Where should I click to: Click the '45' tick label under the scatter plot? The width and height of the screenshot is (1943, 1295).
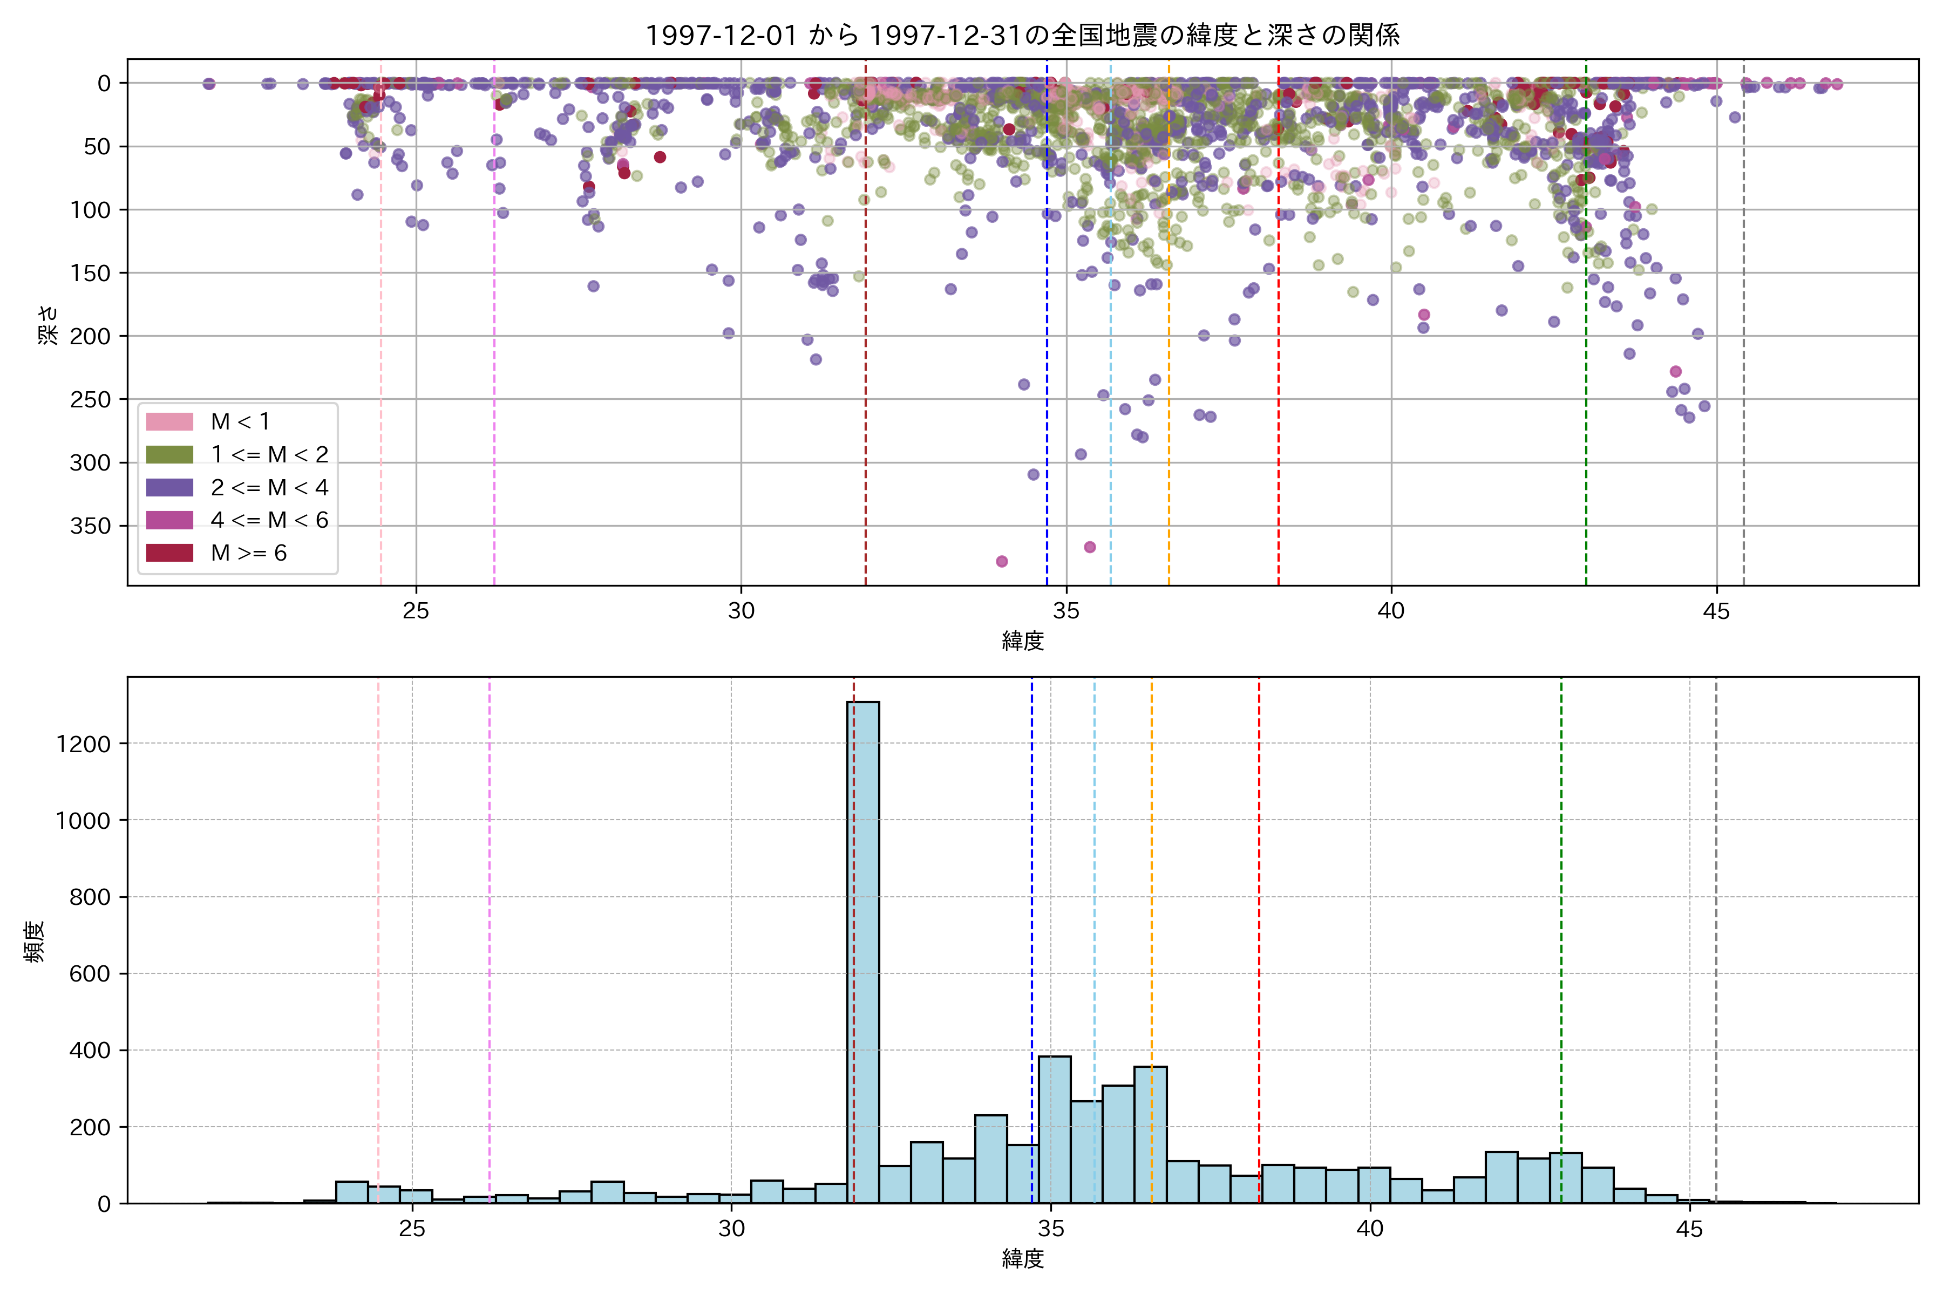tap(1716, 611)
